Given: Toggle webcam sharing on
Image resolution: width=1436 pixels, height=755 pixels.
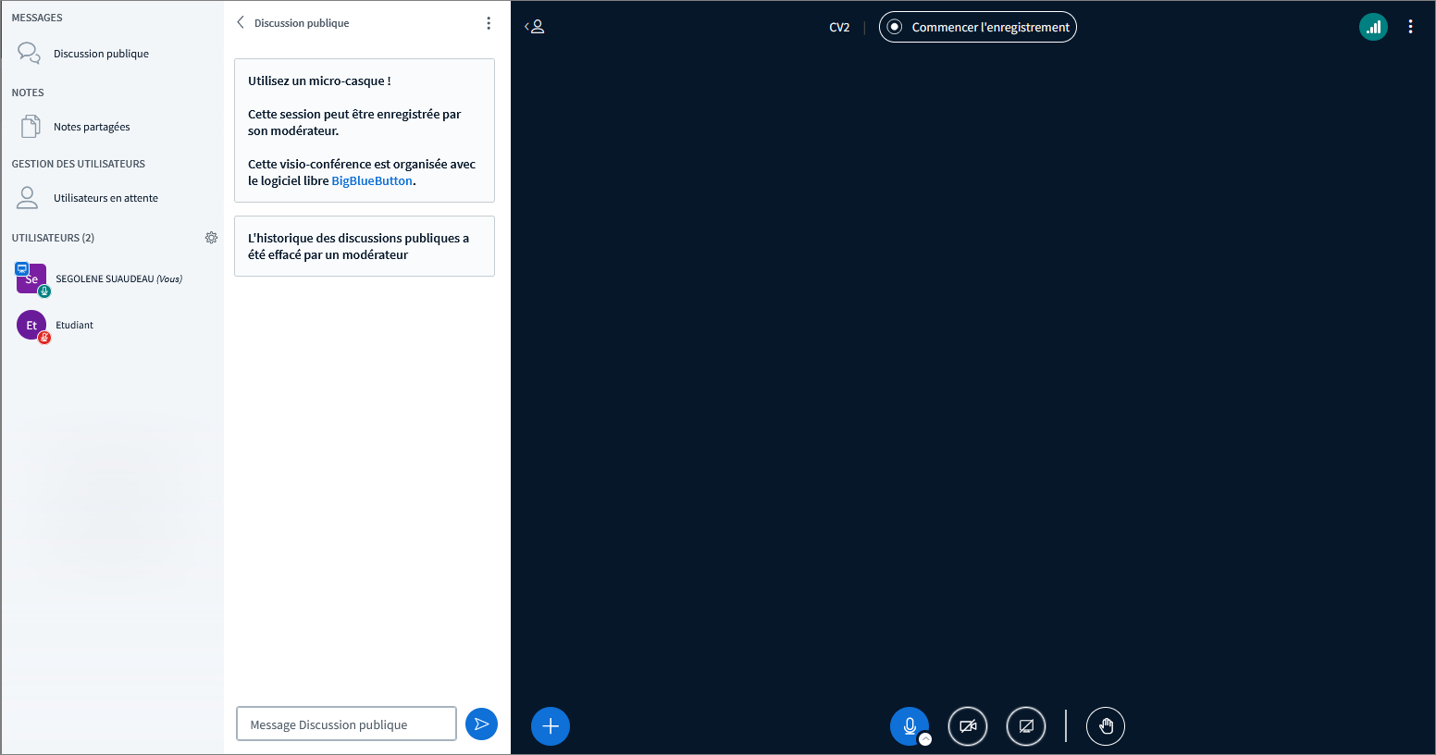Looking at the screenshot, I should coord(968,726).
